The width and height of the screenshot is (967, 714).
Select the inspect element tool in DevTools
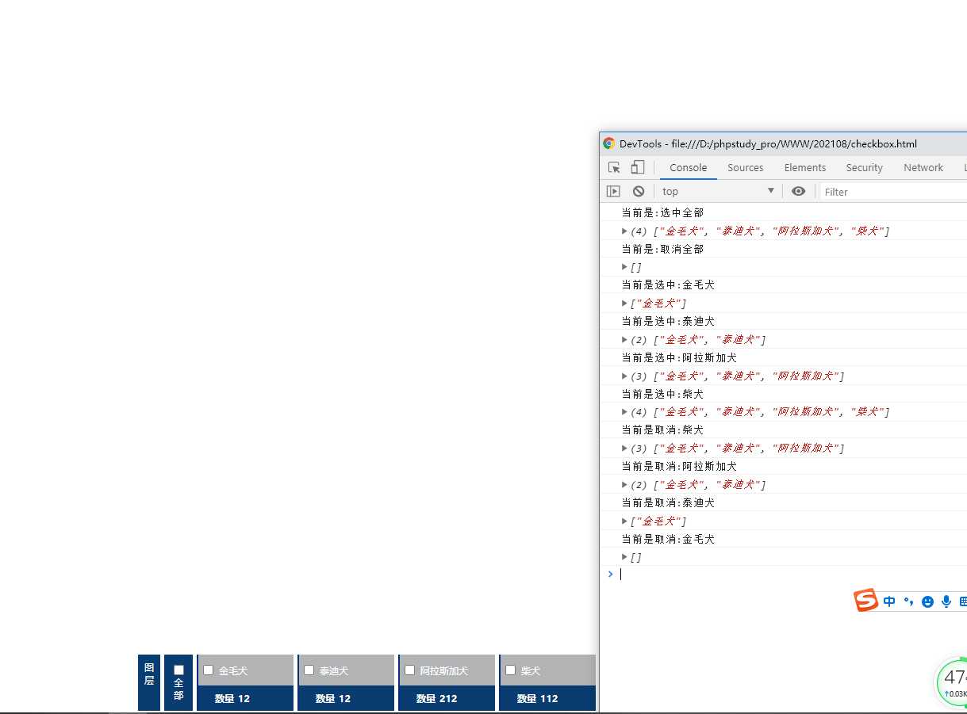(613, 167)
